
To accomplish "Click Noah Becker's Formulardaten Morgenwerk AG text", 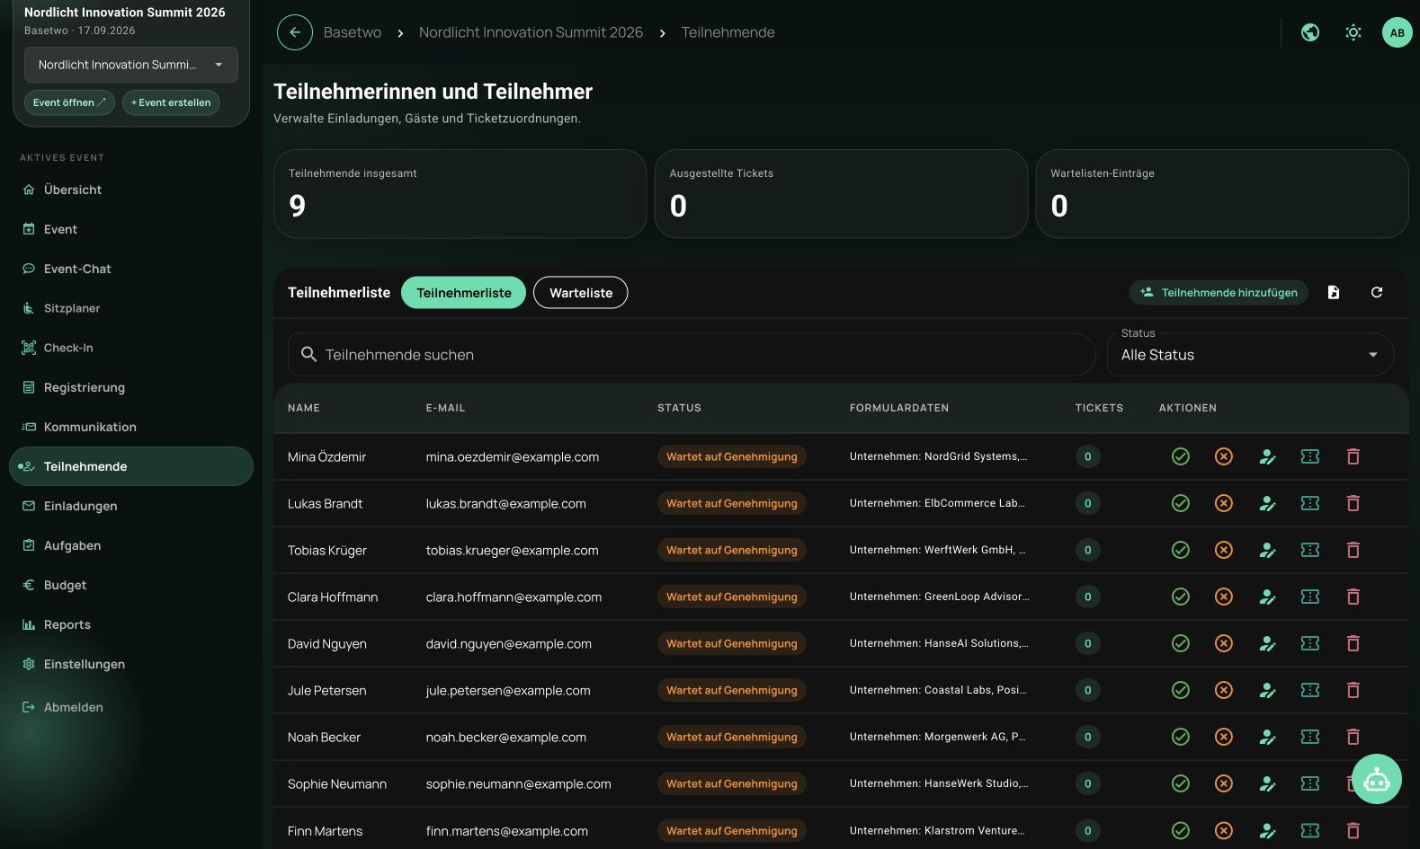I will click(x=938, y=737).
